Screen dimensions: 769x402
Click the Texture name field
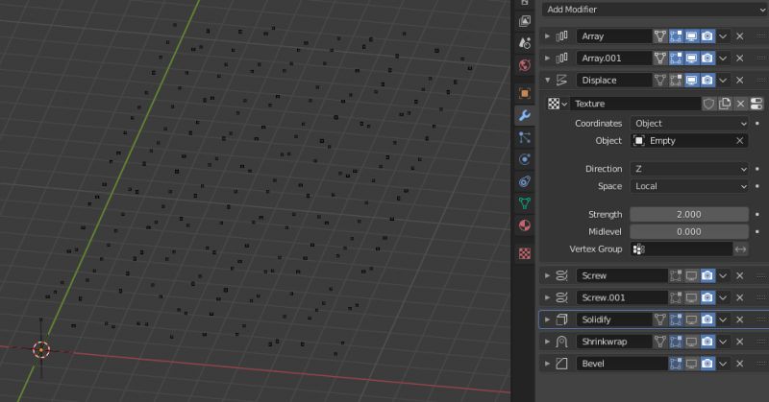click(x=635, y=104)
